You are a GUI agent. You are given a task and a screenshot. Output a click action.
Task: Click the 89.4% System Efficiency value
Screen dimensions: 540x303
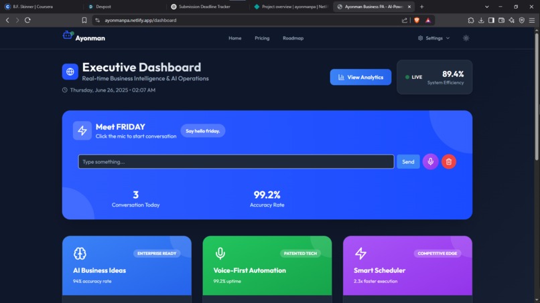[453, 74]
